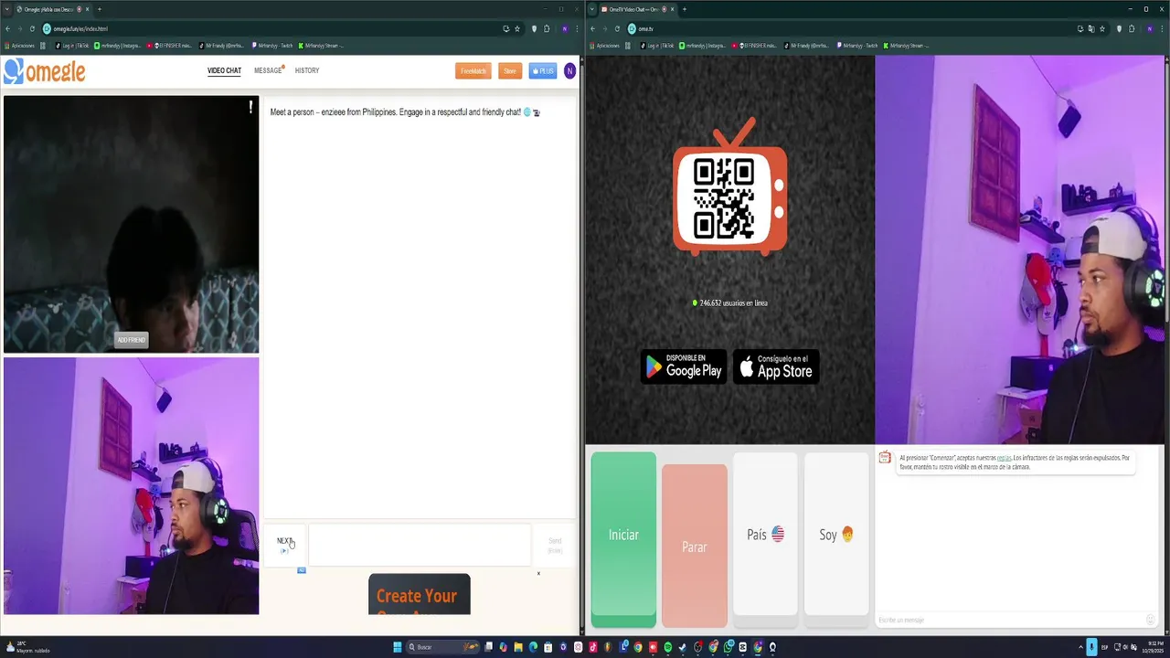
Task: Open extensions puzzle icon in left browser
Action: click(545, 28)
